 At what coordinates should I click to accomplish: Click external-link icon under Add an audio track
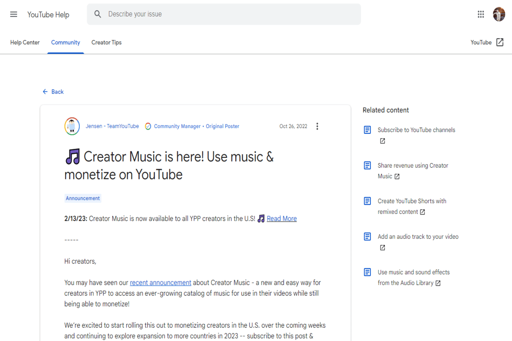coord(383,248)
